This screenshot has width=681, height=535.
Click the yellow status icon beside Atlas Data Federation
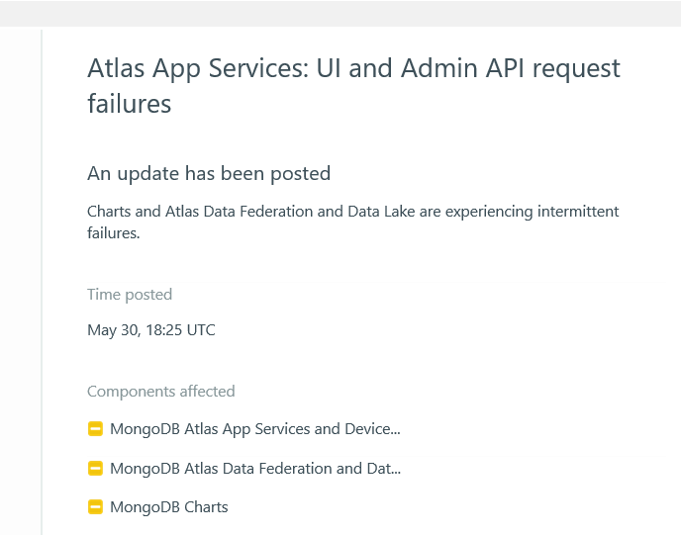point(95,468)
